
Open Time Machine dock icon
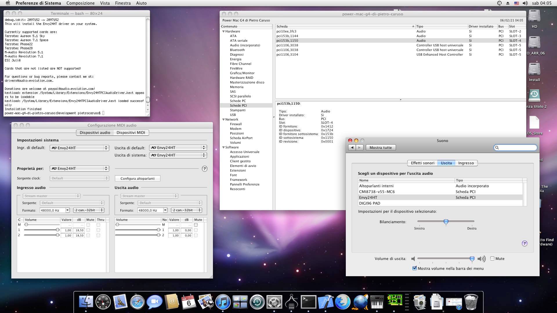click(x=257, y=302)
